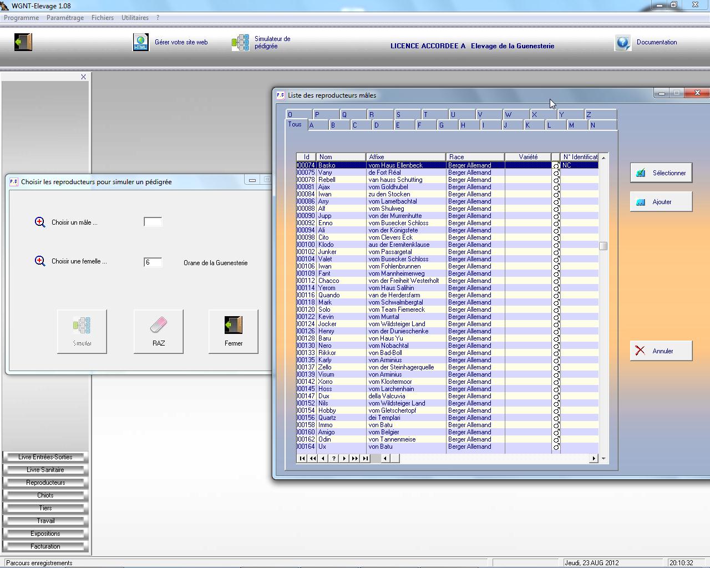Launch the Simulateur de pédigrée icon

240,42
